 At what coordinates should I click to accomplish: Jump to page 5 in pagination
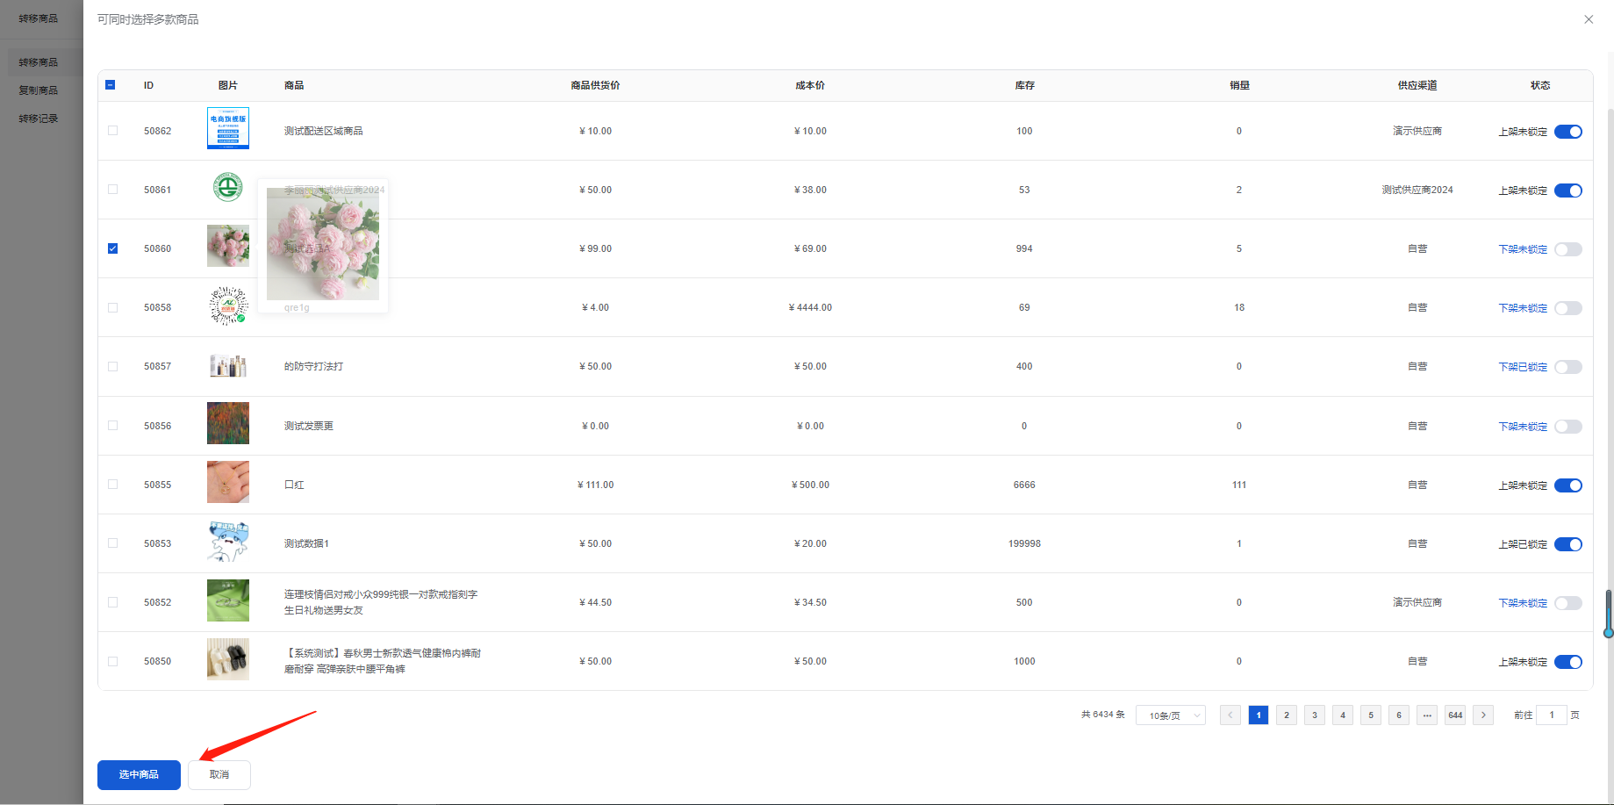1371,715
